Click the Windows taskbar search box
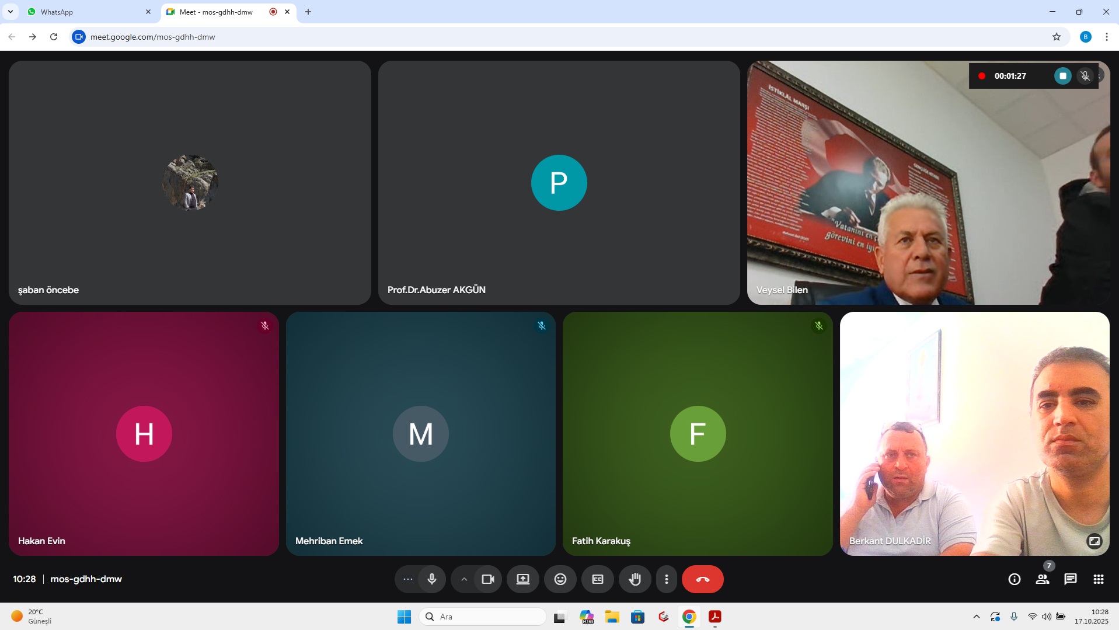 tap(483, 617)
